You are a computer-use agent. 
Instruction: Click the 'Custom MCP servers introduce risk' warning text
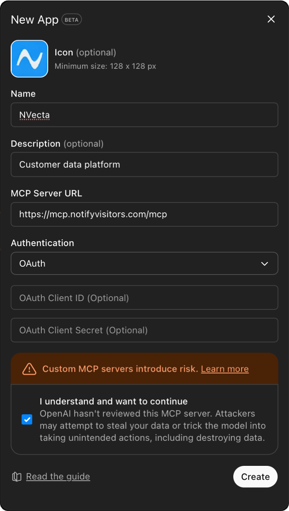[120, 369]
